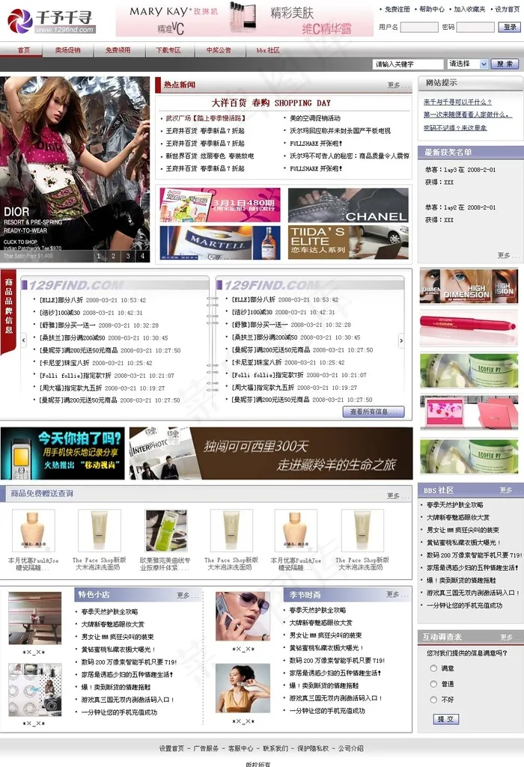
Task: Open the sunglasses woman phone thumbnail
Action: [243, 617]
